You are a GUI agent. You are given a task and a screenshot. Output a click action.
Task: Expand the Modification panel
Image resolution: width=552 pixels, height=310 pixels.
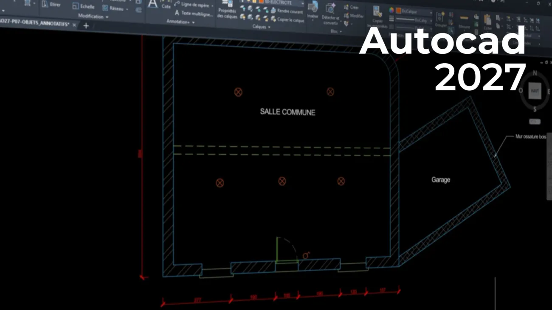point(93,17)
